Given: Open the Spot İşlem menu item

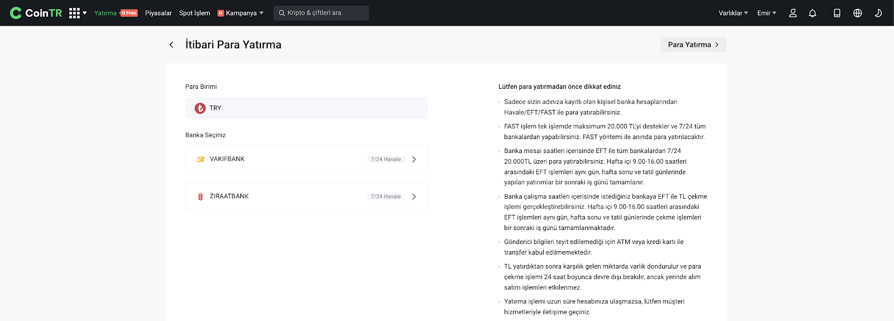Looking at the screenshot, I should [194, 13].
